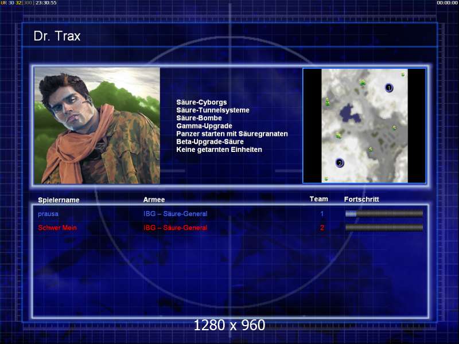Viewport: 459px width, 344px height.
Task: Click the 23:30:55 clock readout
Action: click(46, 3)
